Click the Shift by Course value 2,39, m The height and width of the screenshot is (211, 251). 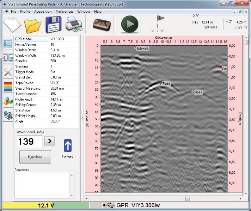pos(56,105)
